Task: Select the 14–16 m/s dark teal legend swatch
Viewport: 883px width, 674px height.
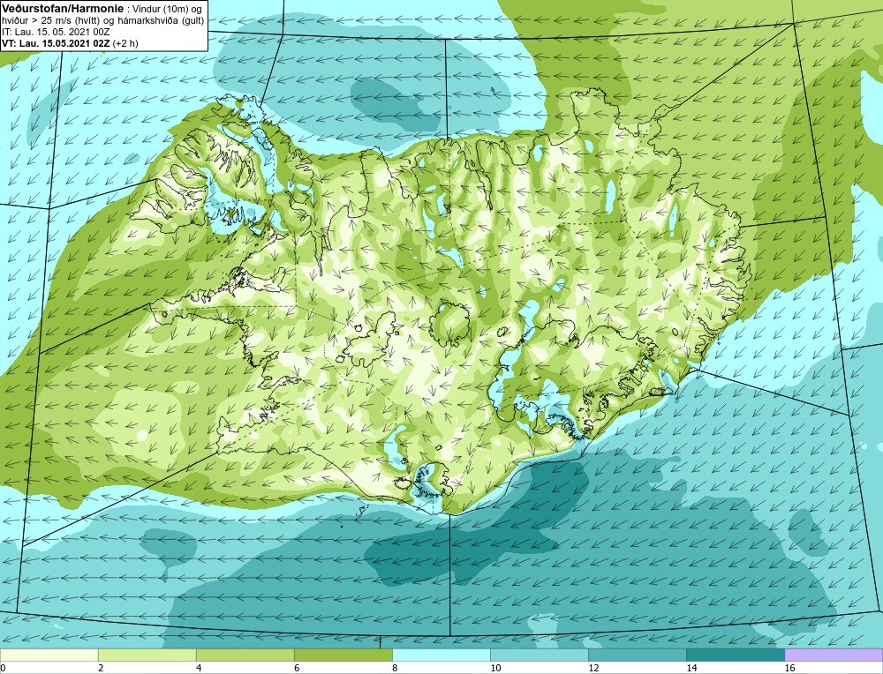Action: [x=735, y=655]
